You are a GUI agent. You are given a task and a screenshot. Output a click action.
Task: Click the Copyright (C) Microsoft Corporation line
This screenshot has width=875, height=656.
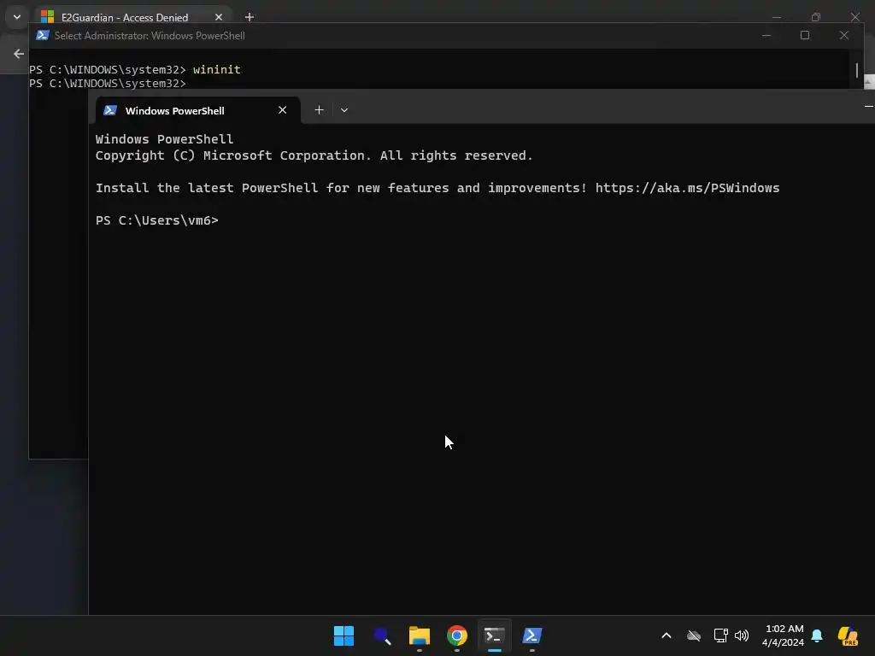(314, 155)
